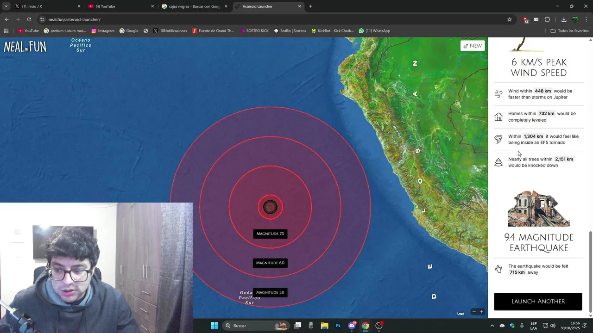Open the volume control in tray
The height and width of the screenshot is (333, 593).
pos(553,326)
